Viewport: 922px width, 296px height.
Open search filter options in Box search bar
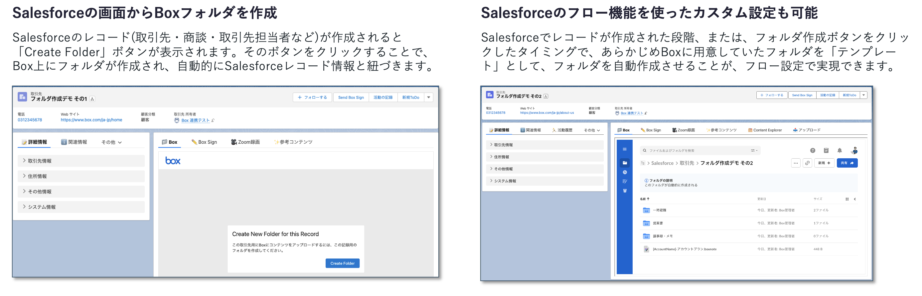tap(754, 150)
